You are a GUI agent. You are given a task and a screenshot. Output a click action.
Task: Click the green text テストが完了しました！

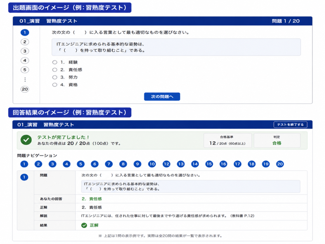[63, 137]
